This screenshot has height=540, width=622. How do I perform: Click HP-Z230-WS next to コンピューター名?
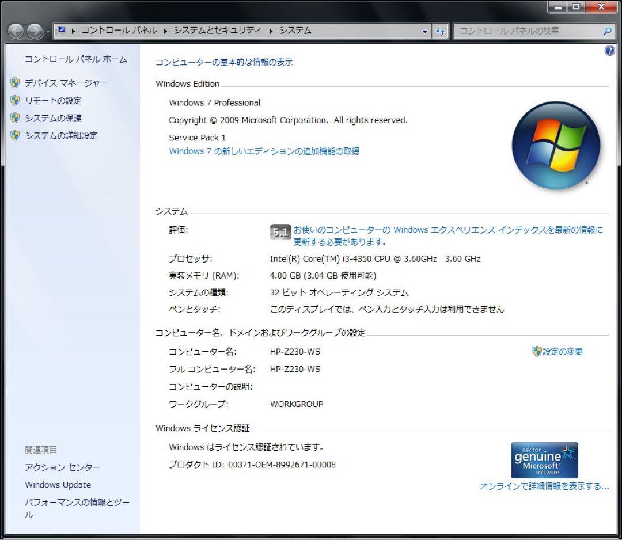point(295,352)
